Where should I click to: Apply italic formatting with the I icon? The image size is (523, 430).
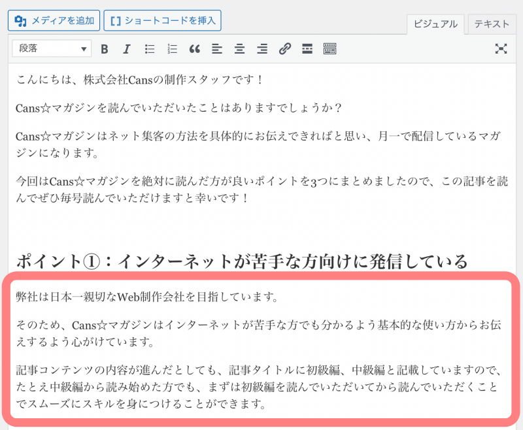click(127, 49)
